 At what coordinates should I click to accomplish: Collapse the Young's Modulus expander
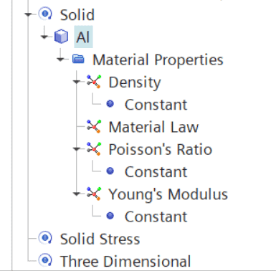tap(77, 194)
